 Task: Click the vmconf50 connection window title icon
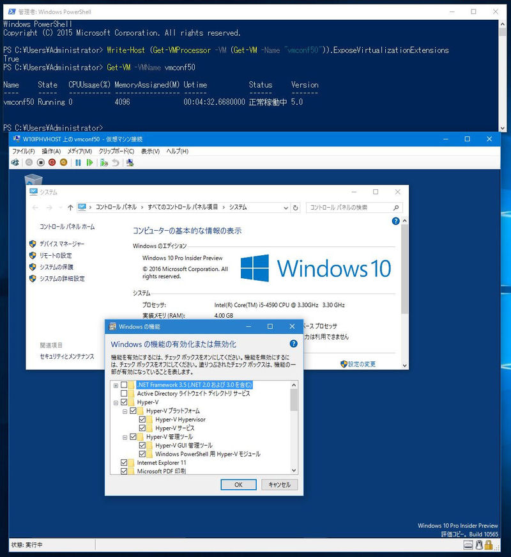(x=17, y=139)
